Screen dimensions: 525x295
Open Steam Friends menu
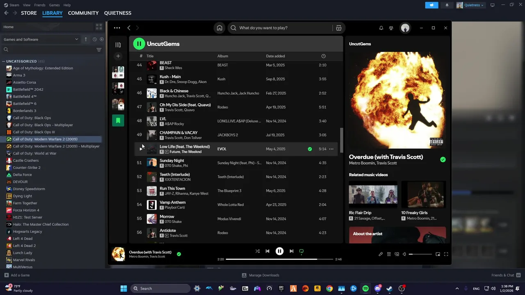[40, 5]
